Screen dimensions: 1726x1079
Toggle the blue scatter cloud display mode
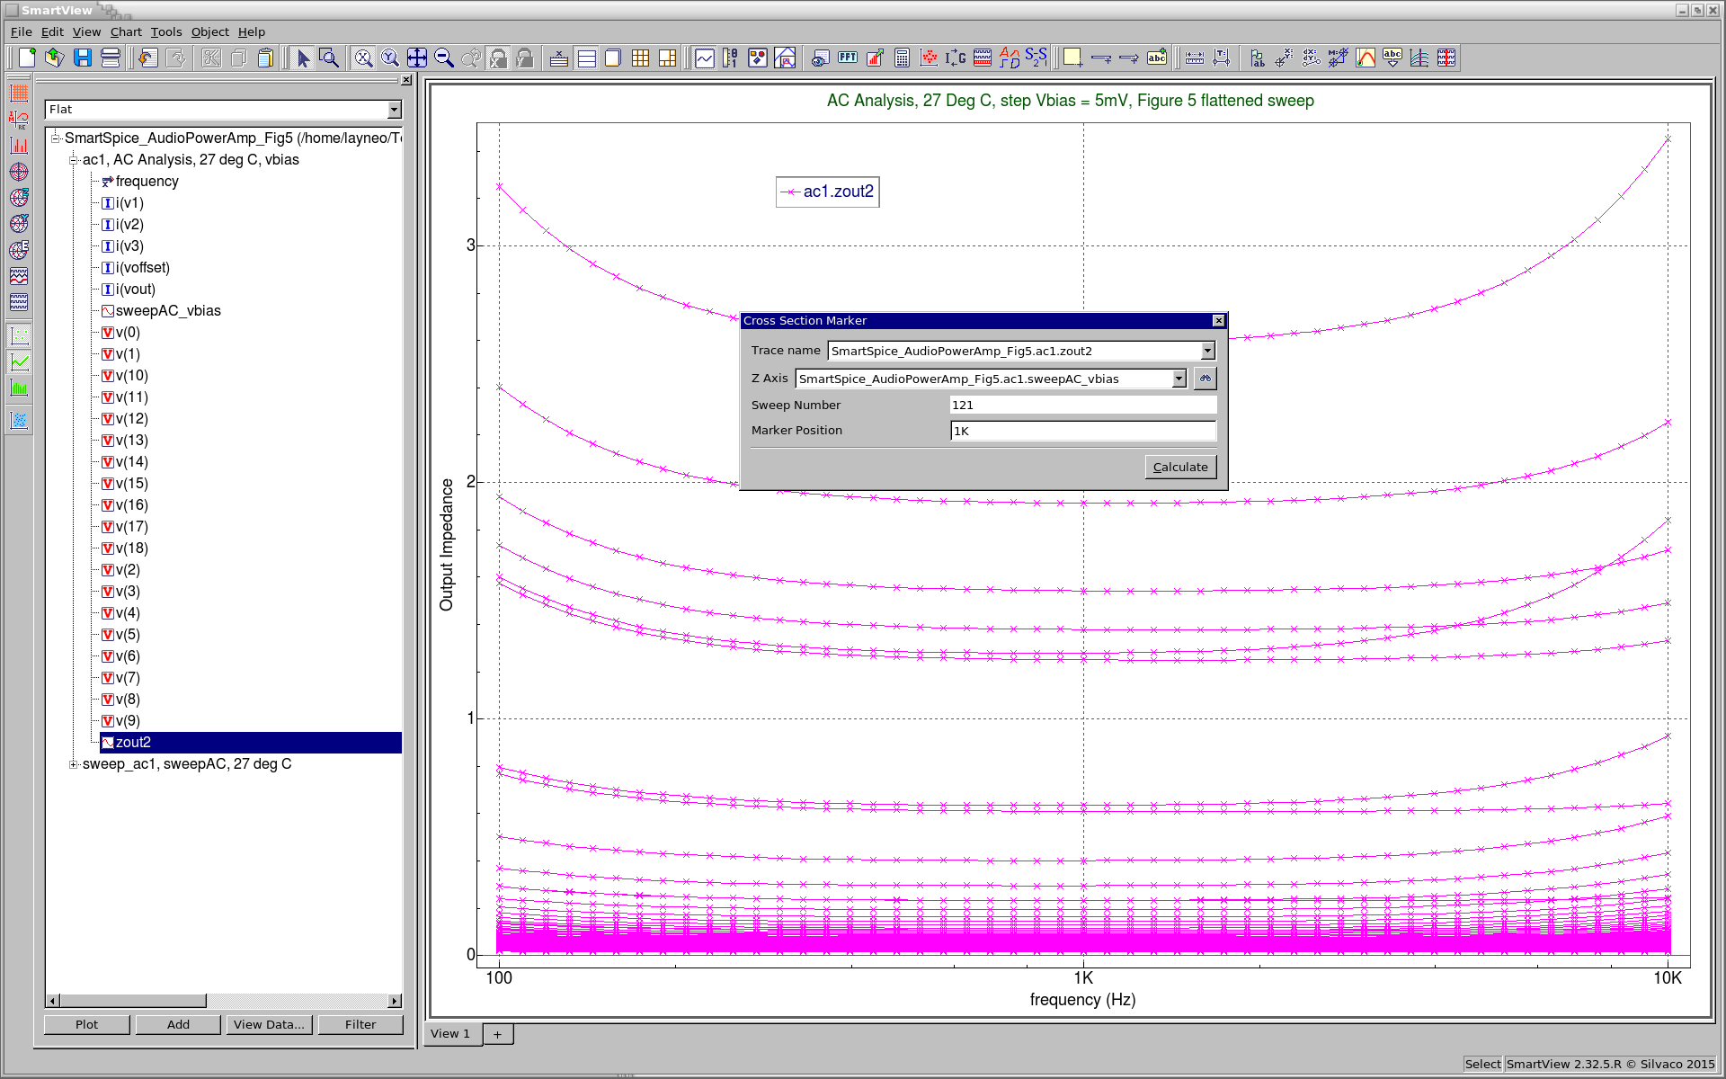click(19, 420)
